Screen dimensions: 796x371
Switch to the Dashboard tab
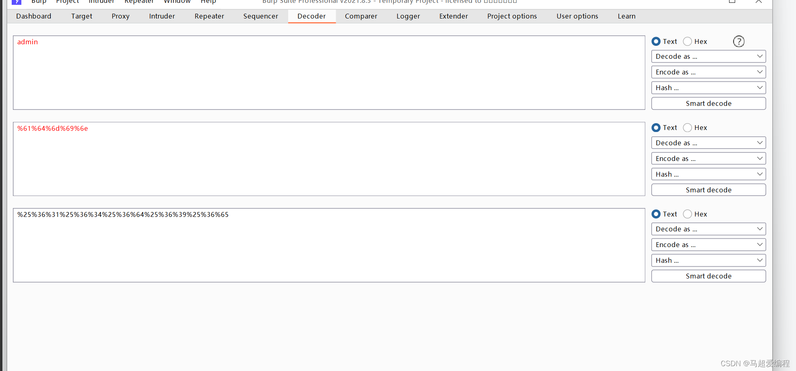(34, 16)
